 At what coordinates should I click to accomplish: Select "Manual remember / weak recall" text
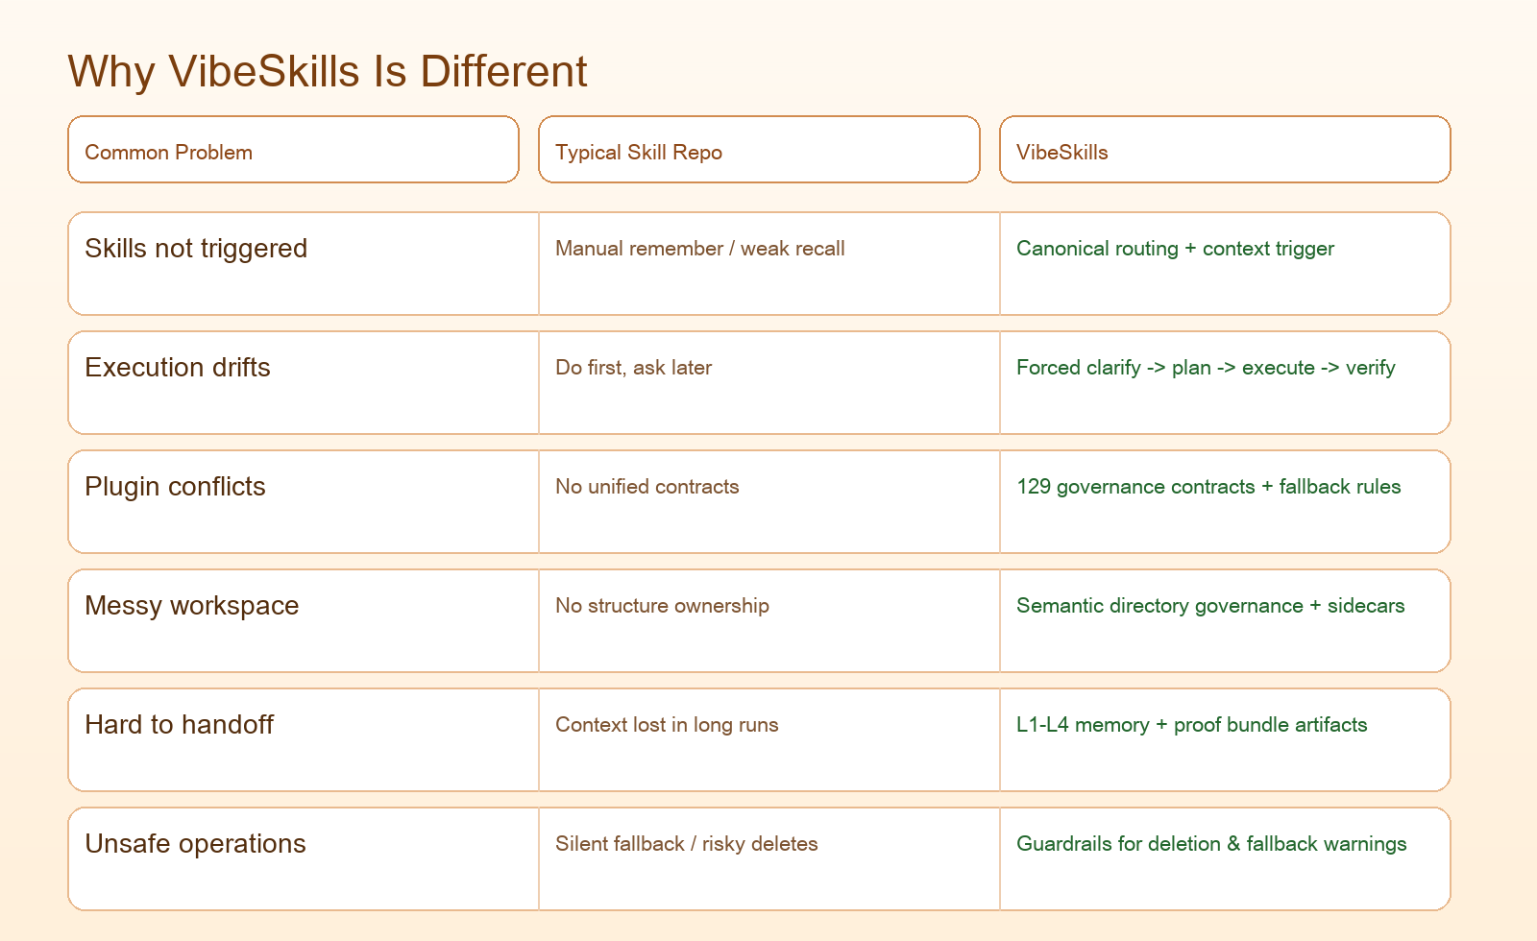699,249
